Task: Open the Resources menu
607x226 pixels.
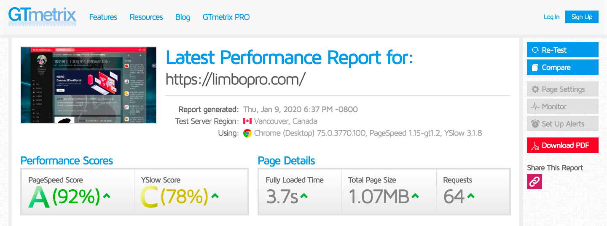Action: coord(146,17)
